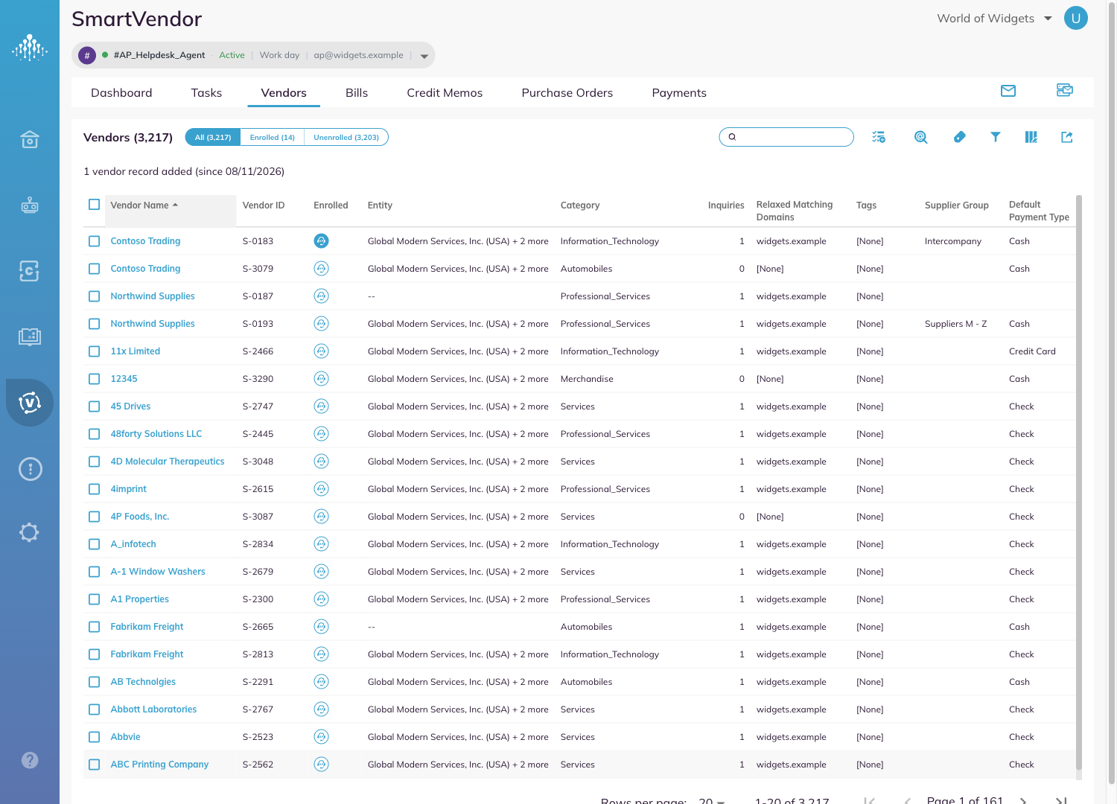Screen dimensions: 1117x804
Task: Open Abbott Laboratories vendor link
Action: point(153,709)
